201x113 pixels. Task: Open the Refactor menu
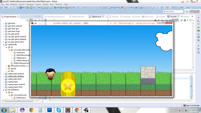point(14,4)
